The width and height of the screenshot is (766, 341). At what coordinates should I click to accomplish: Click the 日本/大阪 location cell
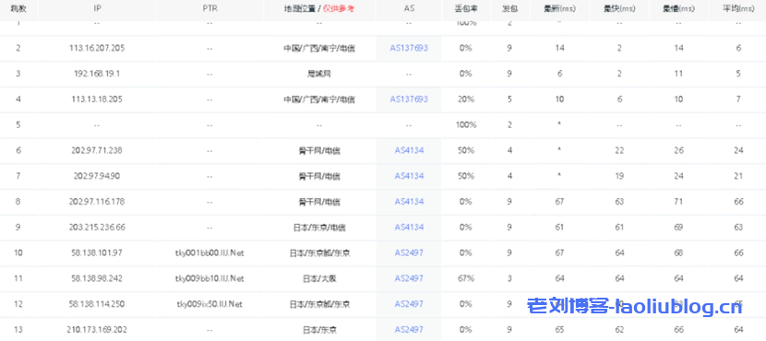click(x=319, y=278)
